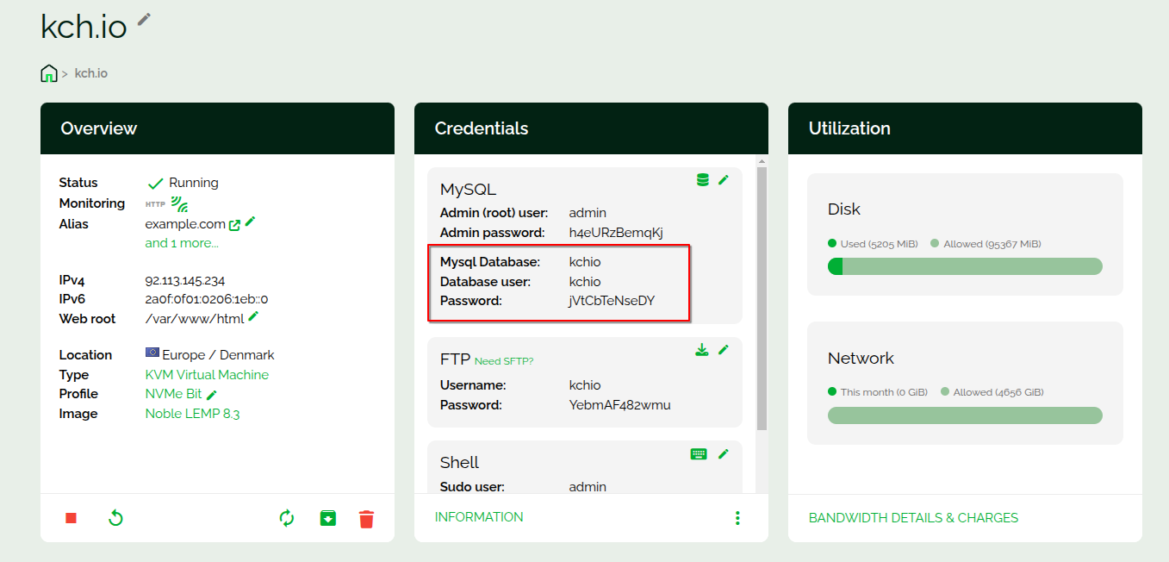Click the Disk usage progress bar
Viewport: 1169px width, 562px height.
(965, 266)
